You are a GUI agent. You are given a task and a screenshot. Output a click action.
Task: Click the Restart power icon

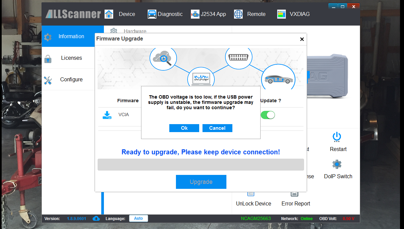point(337,137)
